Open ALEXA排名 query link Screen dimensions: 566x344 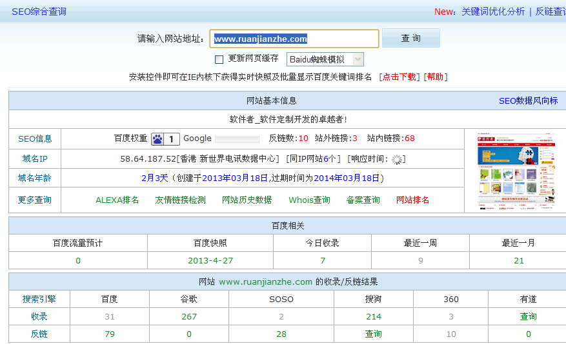coord(117,200)
